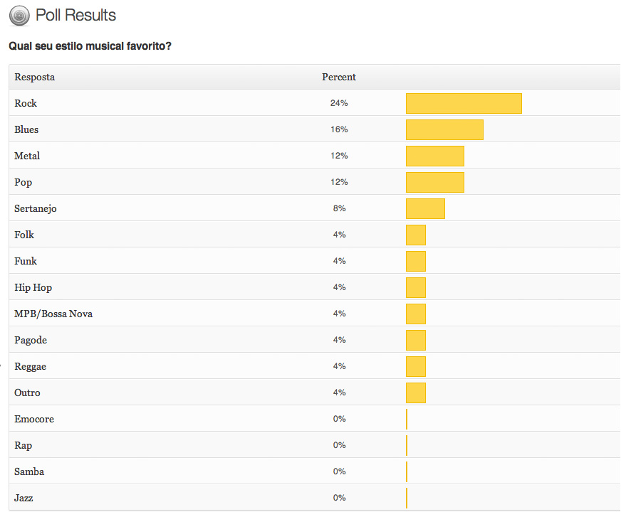Click the Blues 16% result bar

444,129
